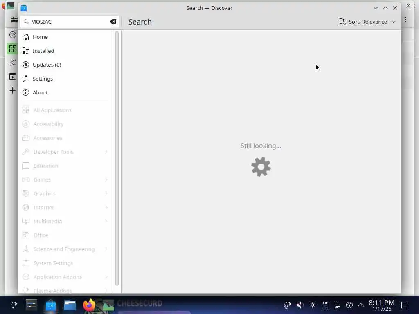Click the show desktop button
Viewport: 419px width, 314px height.
(405, 305)
